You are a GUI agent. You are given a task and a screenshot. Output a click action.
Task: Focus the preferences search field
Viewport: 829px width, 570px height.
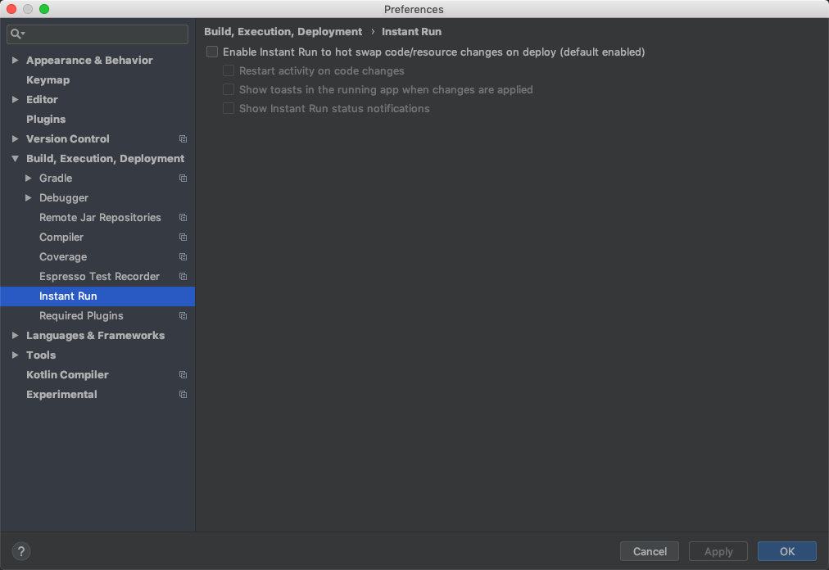coord(97,34)
